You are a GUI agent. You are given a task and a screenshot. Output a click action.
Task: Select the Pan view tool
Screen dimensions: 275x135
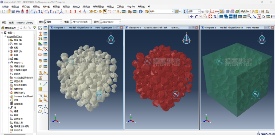(192, 16)
